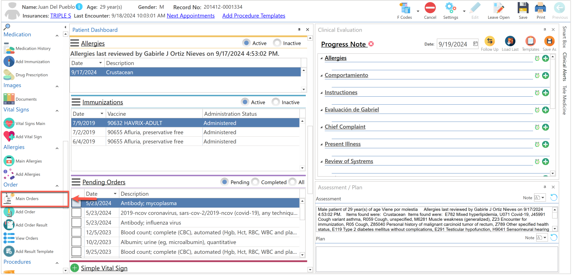
Task: Save the record with floppy icon
Action: (523, 8)
